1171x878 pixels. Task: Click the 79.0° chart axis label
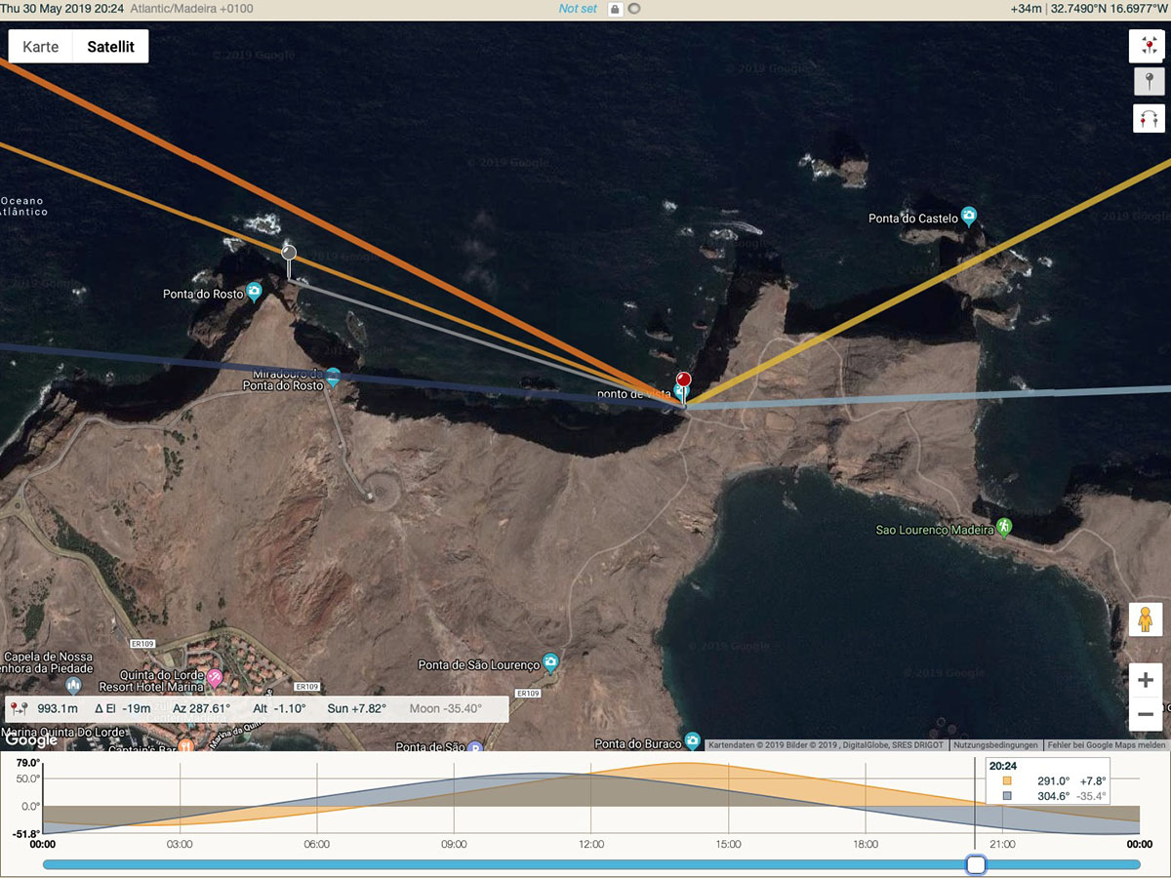coord(28,763)
